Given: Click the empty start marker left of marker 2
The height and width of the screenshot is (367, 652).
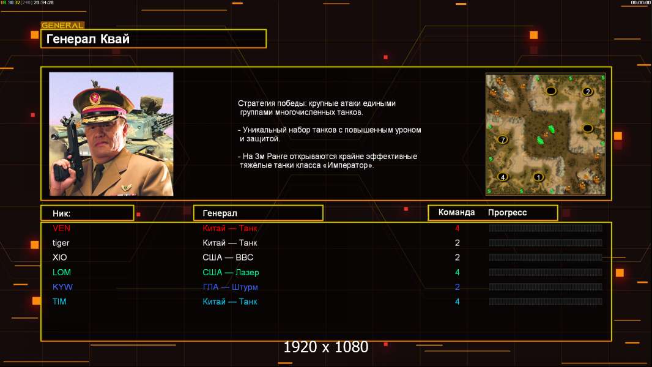Looking at the screenshot, I should pyautogui.click(x=551, y=91).
